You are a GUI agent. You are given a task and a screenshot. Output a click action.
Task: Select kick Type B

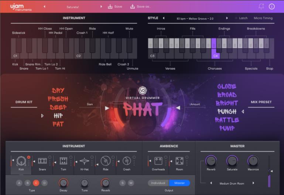(28, 183)
